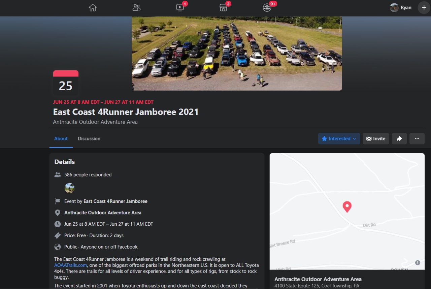Screen dimensions: 431x289
Task: Click the globe icon beside Public
Action: tap(58, 247)
